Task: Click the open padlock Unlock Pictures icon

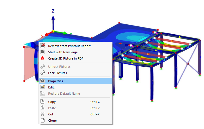Action: 42,66
